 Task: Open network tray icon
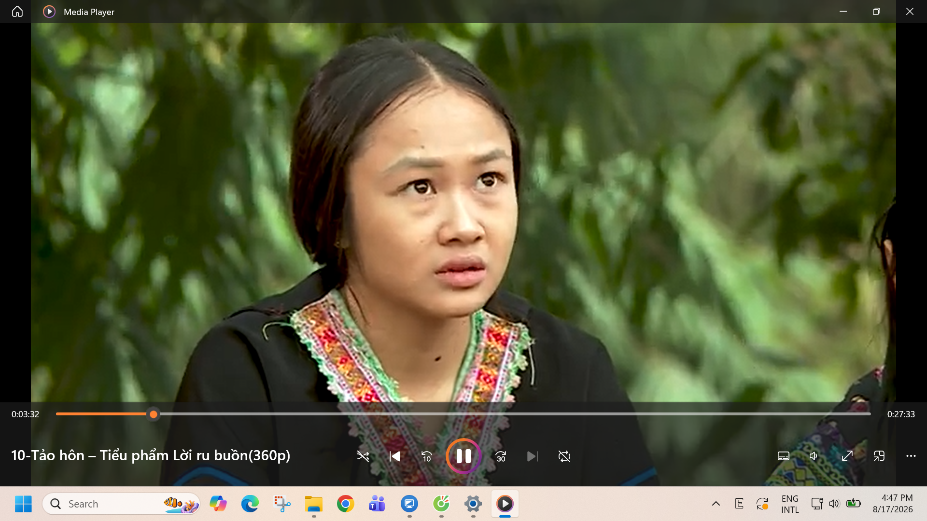coord(817,504)
